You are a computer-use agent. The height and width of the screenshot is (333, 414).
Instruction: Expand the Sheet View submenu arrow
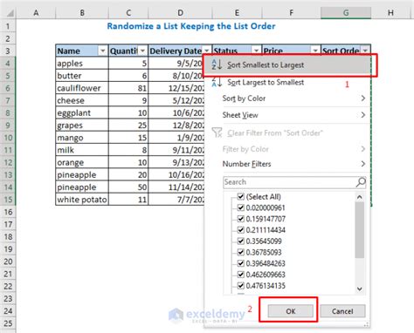click(x=362, y=115)
